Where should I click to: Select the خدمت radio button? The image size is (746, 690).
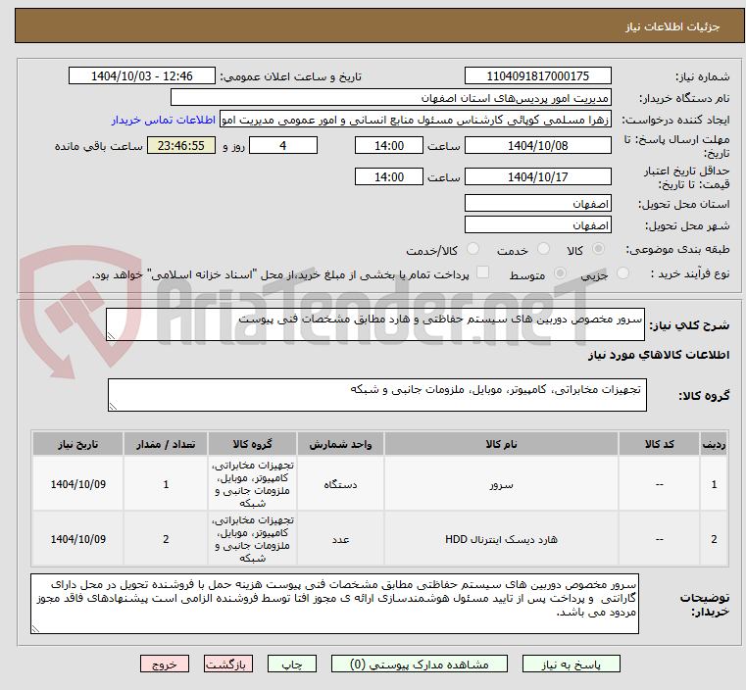pyautogui.click(x=543, y=249)
